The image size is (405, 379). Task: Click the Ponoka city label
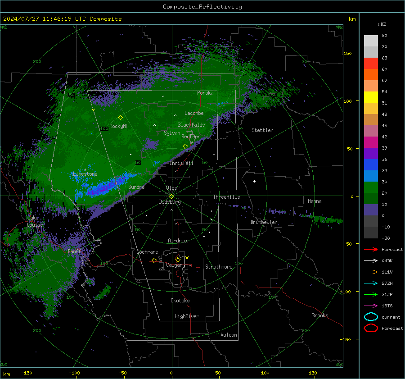coord(205,93)
